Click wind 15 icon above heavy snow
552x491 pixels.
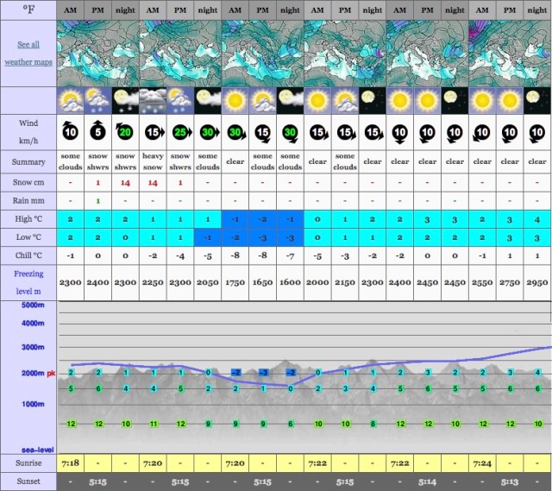(x=154, y=132)
